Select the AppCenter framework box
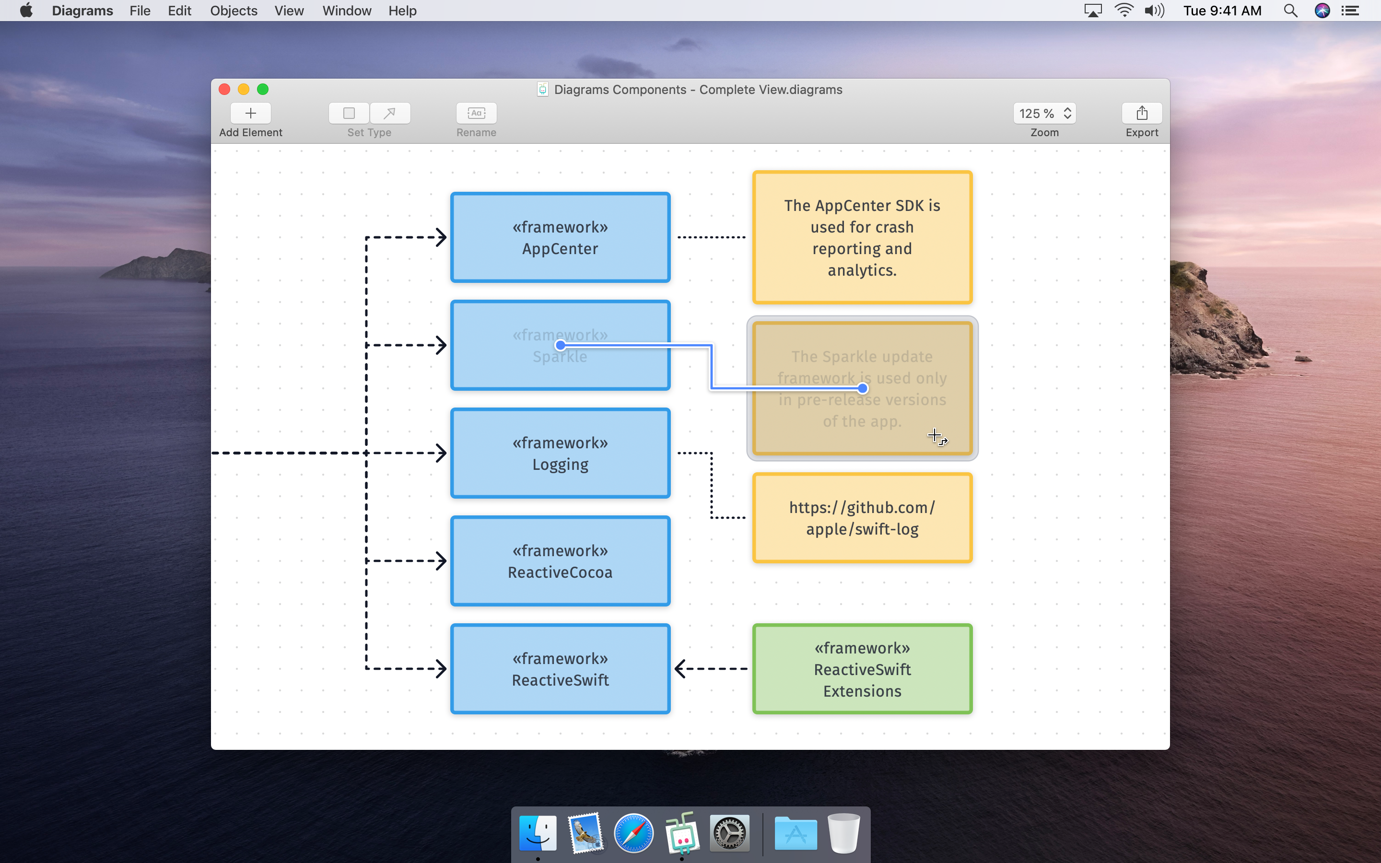This screenshot has height=863, width=1381. 560,237
